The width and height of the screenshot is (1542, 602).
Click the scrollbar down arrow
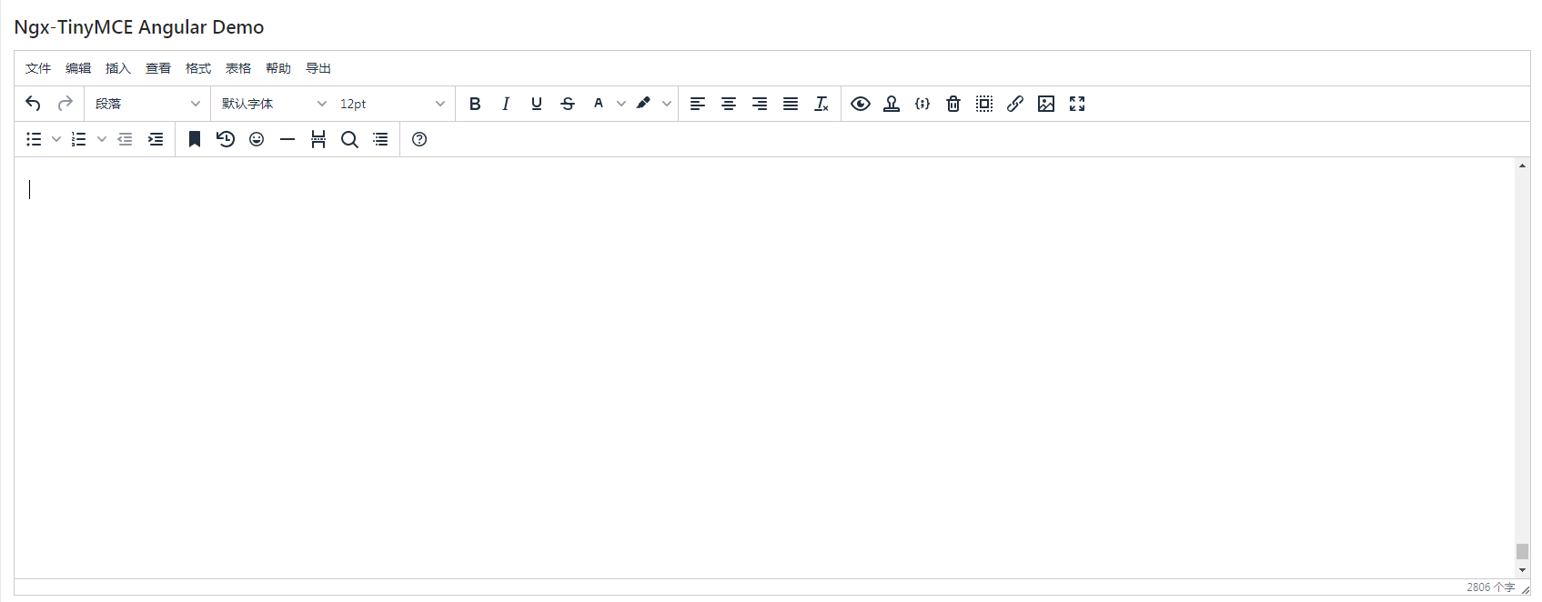point(1522,570)
